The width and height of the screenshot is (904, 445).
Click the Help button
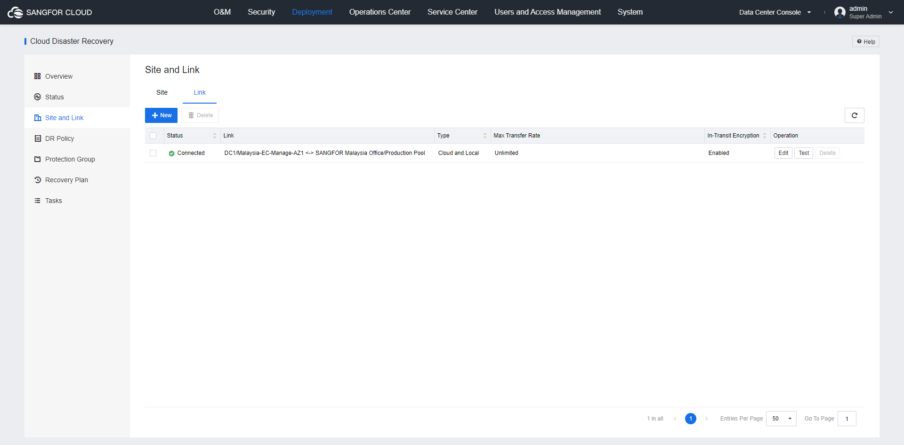tap(865, 41)
